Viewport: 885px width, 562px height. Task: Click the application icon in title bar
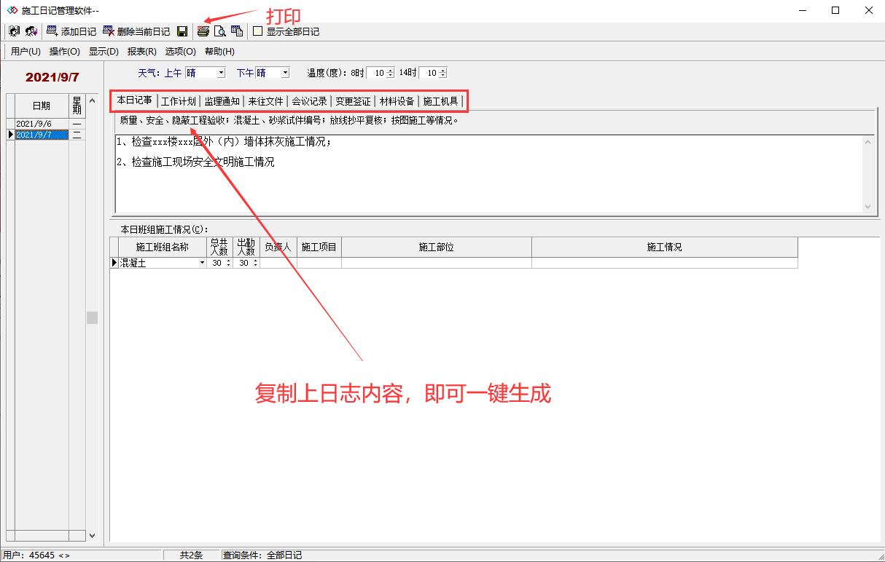12,10
